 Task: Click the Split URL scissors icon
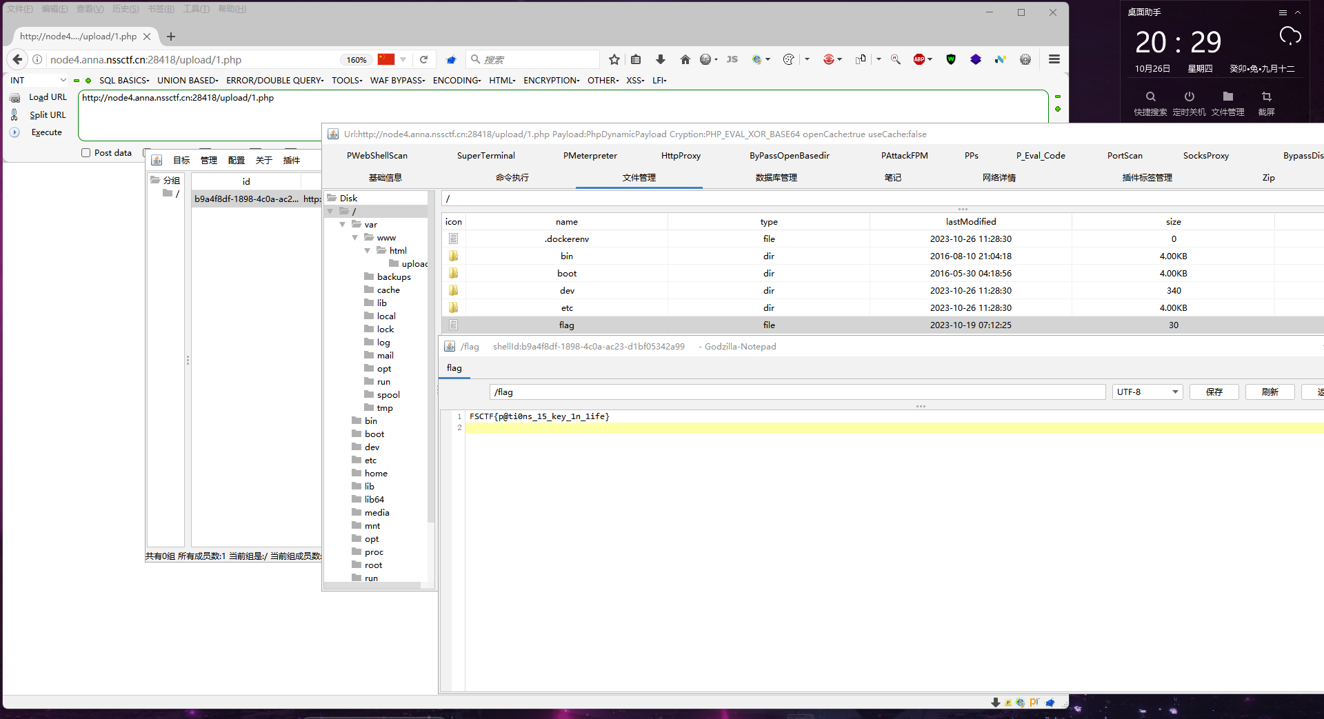tap(15, 114)
